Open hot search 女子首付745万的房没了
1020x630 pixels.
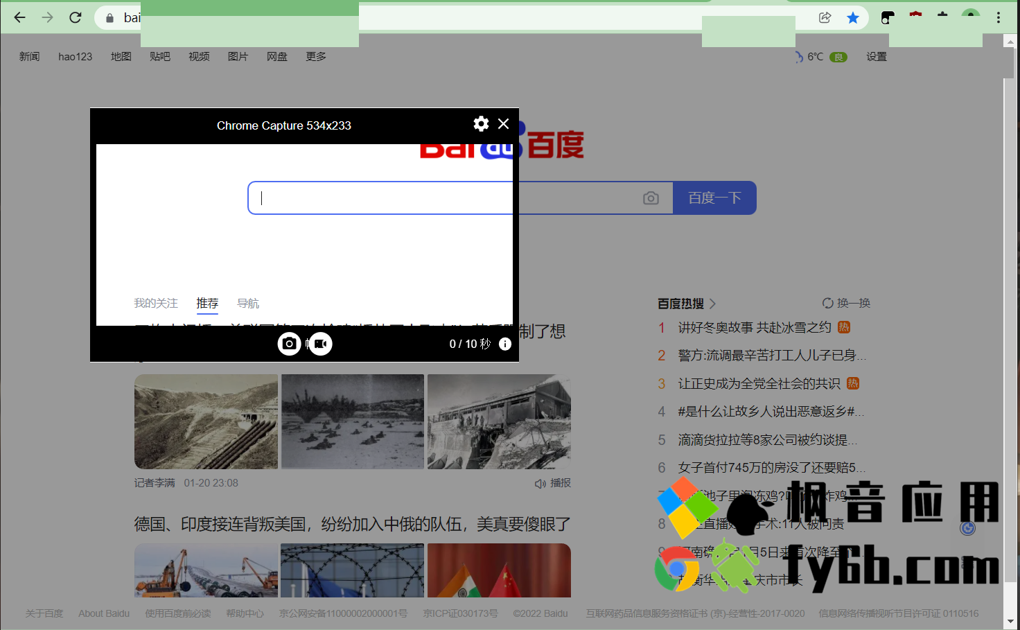[x=772, y=468]
